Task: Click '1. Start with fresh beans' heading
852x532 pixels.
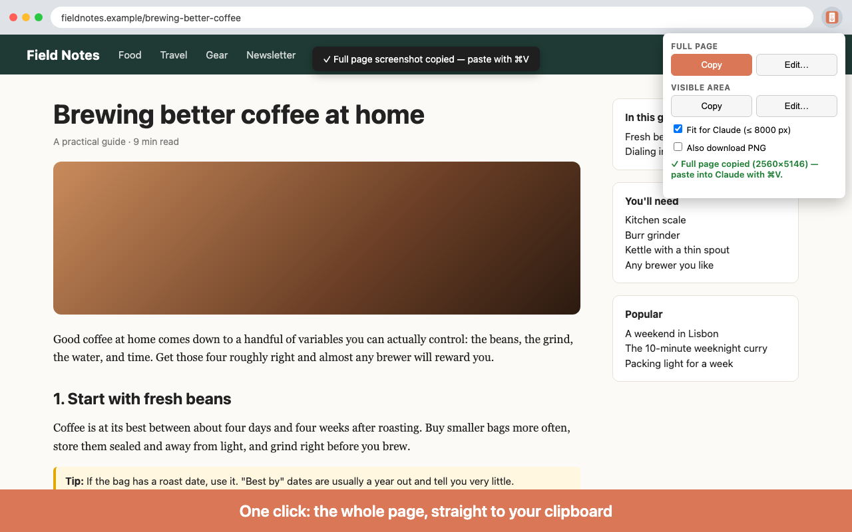Action: (x=142, y=399)
